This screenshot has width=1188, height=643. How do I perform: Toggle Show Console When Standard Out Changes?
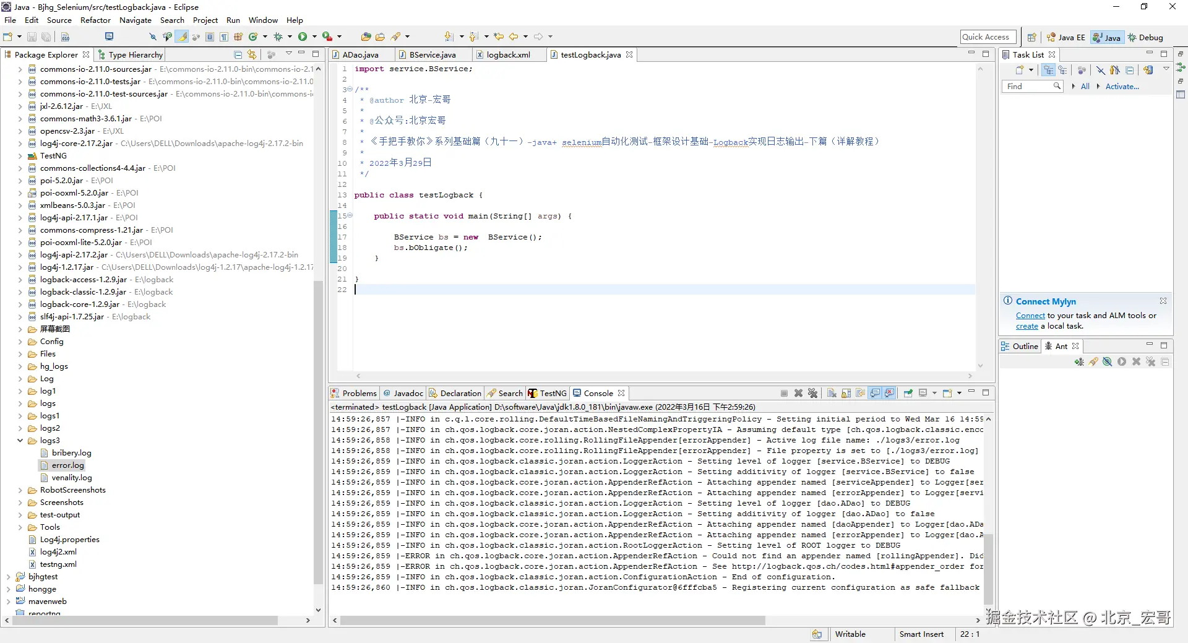tap(875, 394)
